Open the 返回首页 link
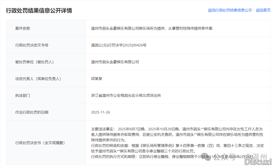The height and width of the screenshot is (168, 276). pos(263,10)
